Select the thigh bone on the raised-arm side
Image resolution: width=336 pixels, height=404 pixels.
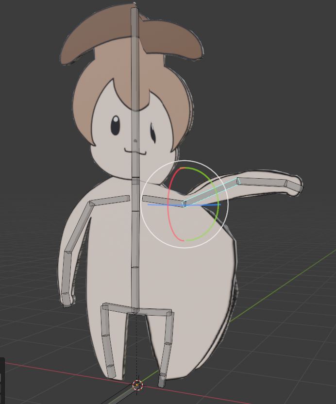169,328
